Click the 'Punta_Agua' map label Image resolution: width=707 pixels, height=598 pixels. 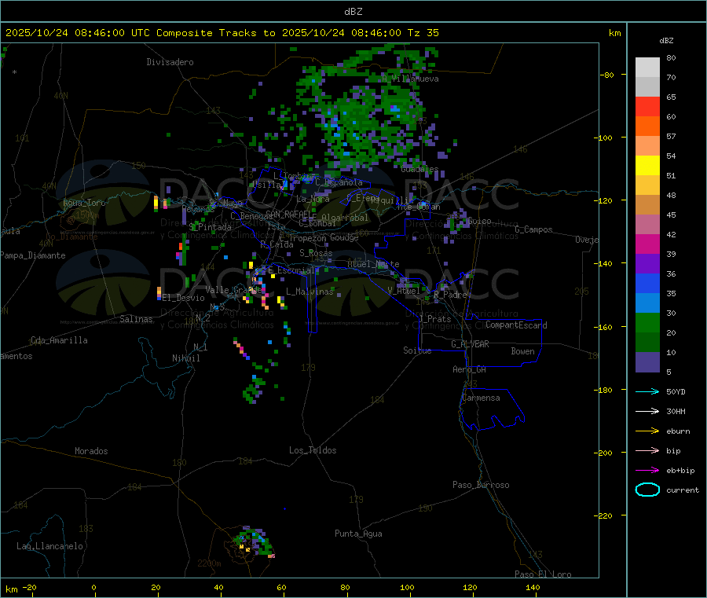pyautogui.click(x=358, y=534)
